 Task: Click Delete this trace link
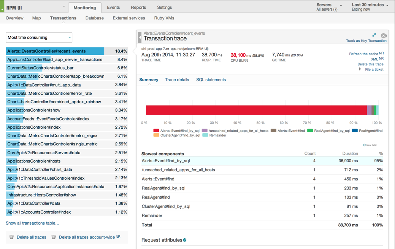(x=370, y=64)
